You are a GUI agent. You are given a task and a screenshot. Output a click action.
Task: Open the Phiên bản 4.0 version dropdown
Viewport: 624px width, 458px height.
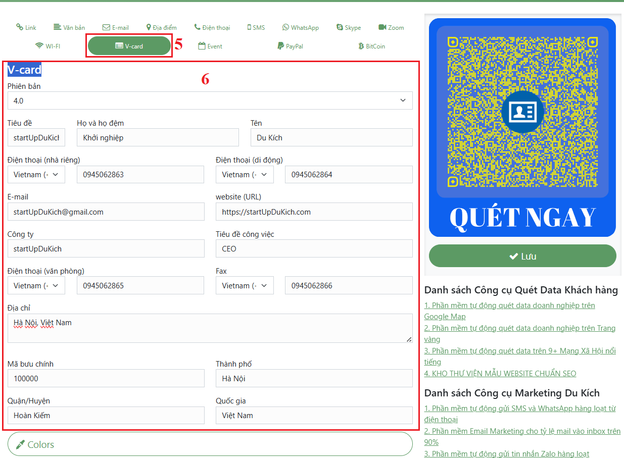point(210,100)
